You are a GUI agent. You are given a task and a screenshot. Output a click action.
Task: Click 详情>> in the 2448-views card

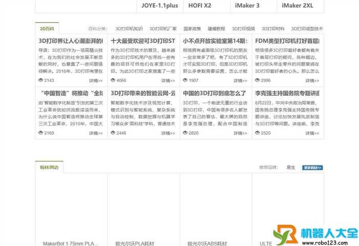click(x=168, y=133)
